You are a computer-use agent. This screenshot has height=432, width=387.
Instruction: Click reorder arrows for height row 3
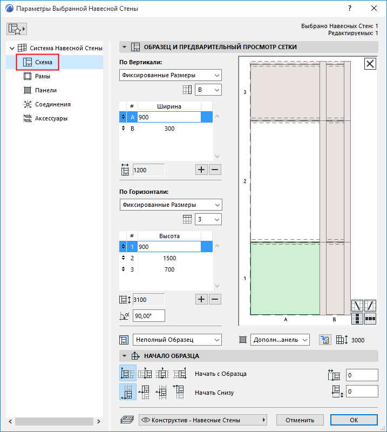[x=123, y=269]
